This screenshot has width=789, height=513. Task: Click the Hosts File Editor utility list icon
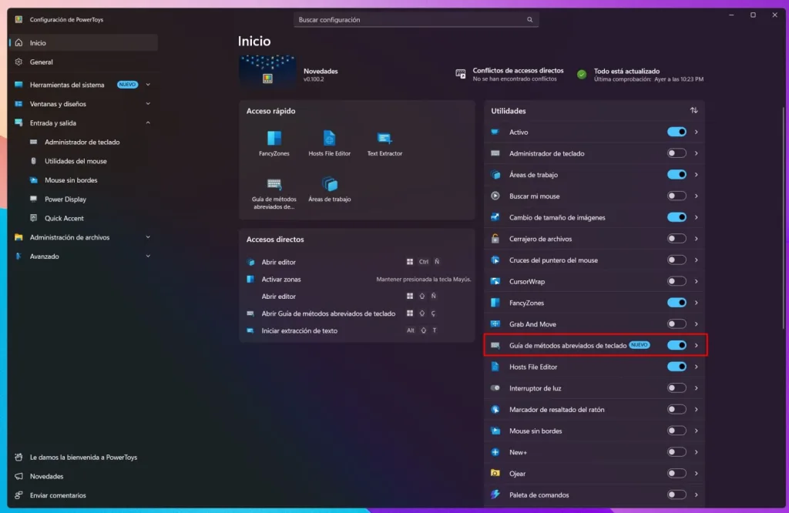[495, 367]
